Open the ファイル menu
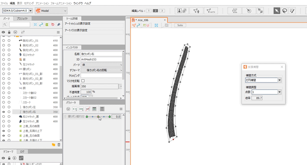This screenshot has height=165, width=307. (4, 3)
